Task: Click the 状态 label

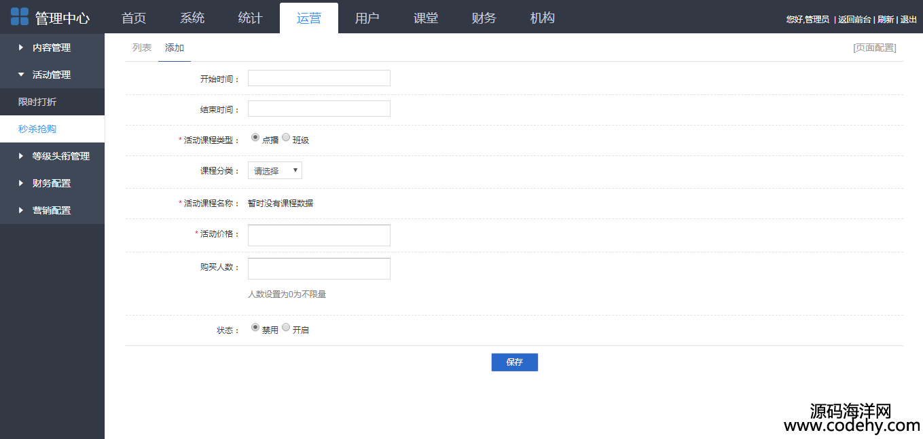Action: click(228, 330)
